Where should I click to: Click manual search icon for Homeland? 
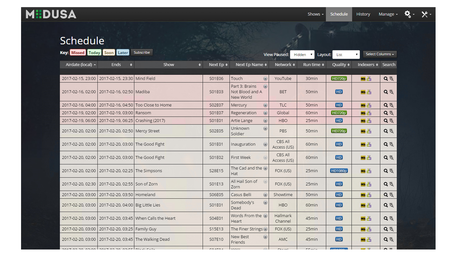(391, 195)
